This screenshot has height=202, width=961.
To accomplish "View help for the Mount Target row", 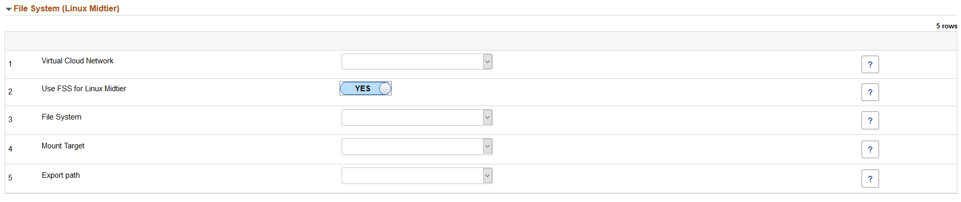I will (870, 149).
